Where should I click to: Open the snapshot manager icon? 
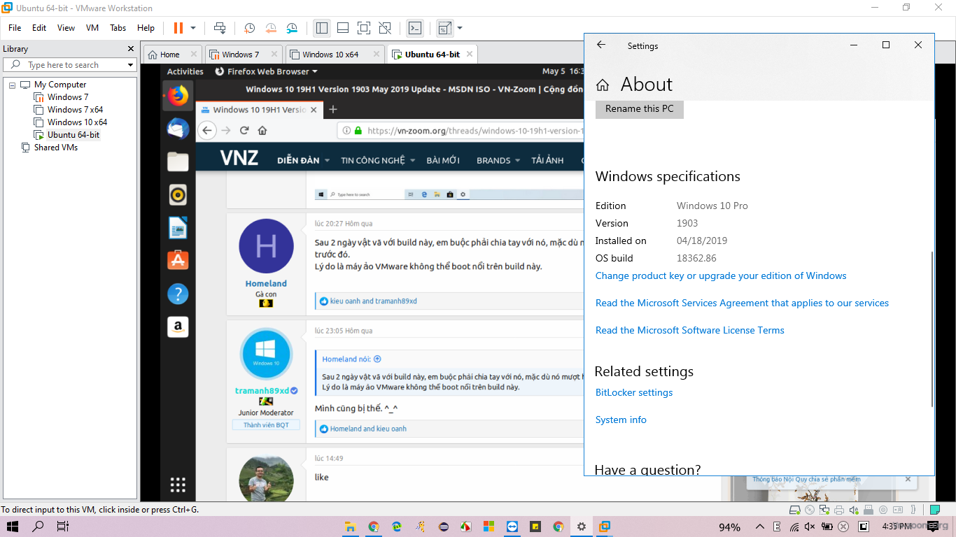(292, 28)
